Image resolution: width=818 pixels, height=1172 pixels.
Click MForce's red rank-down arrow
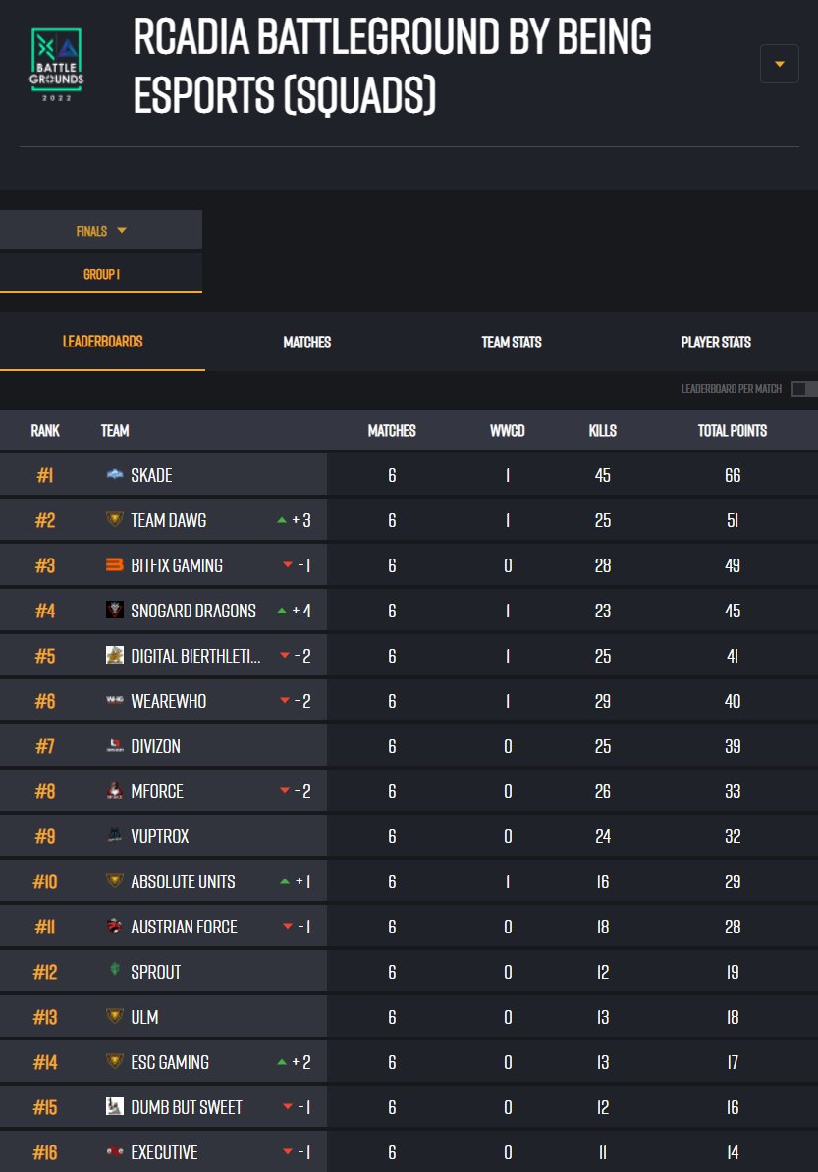pyautogui.click(x=285, y=791)
